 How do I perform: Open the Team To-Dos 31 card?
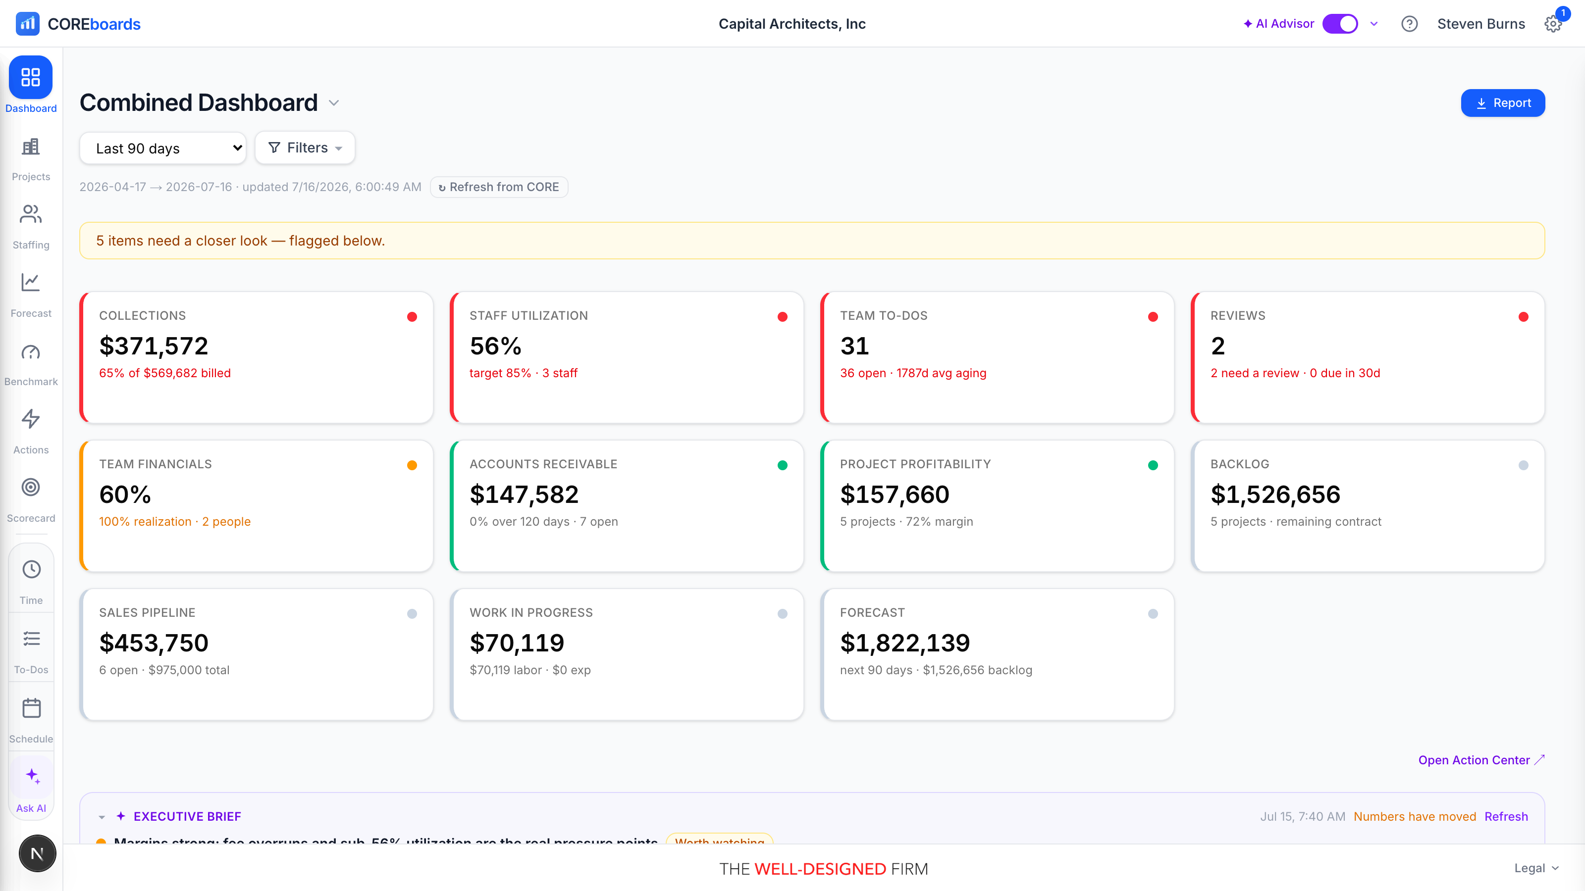(998, 357)
